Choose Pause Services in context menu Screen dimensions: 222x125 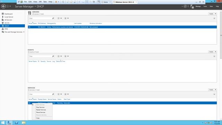tap(41, 112)
